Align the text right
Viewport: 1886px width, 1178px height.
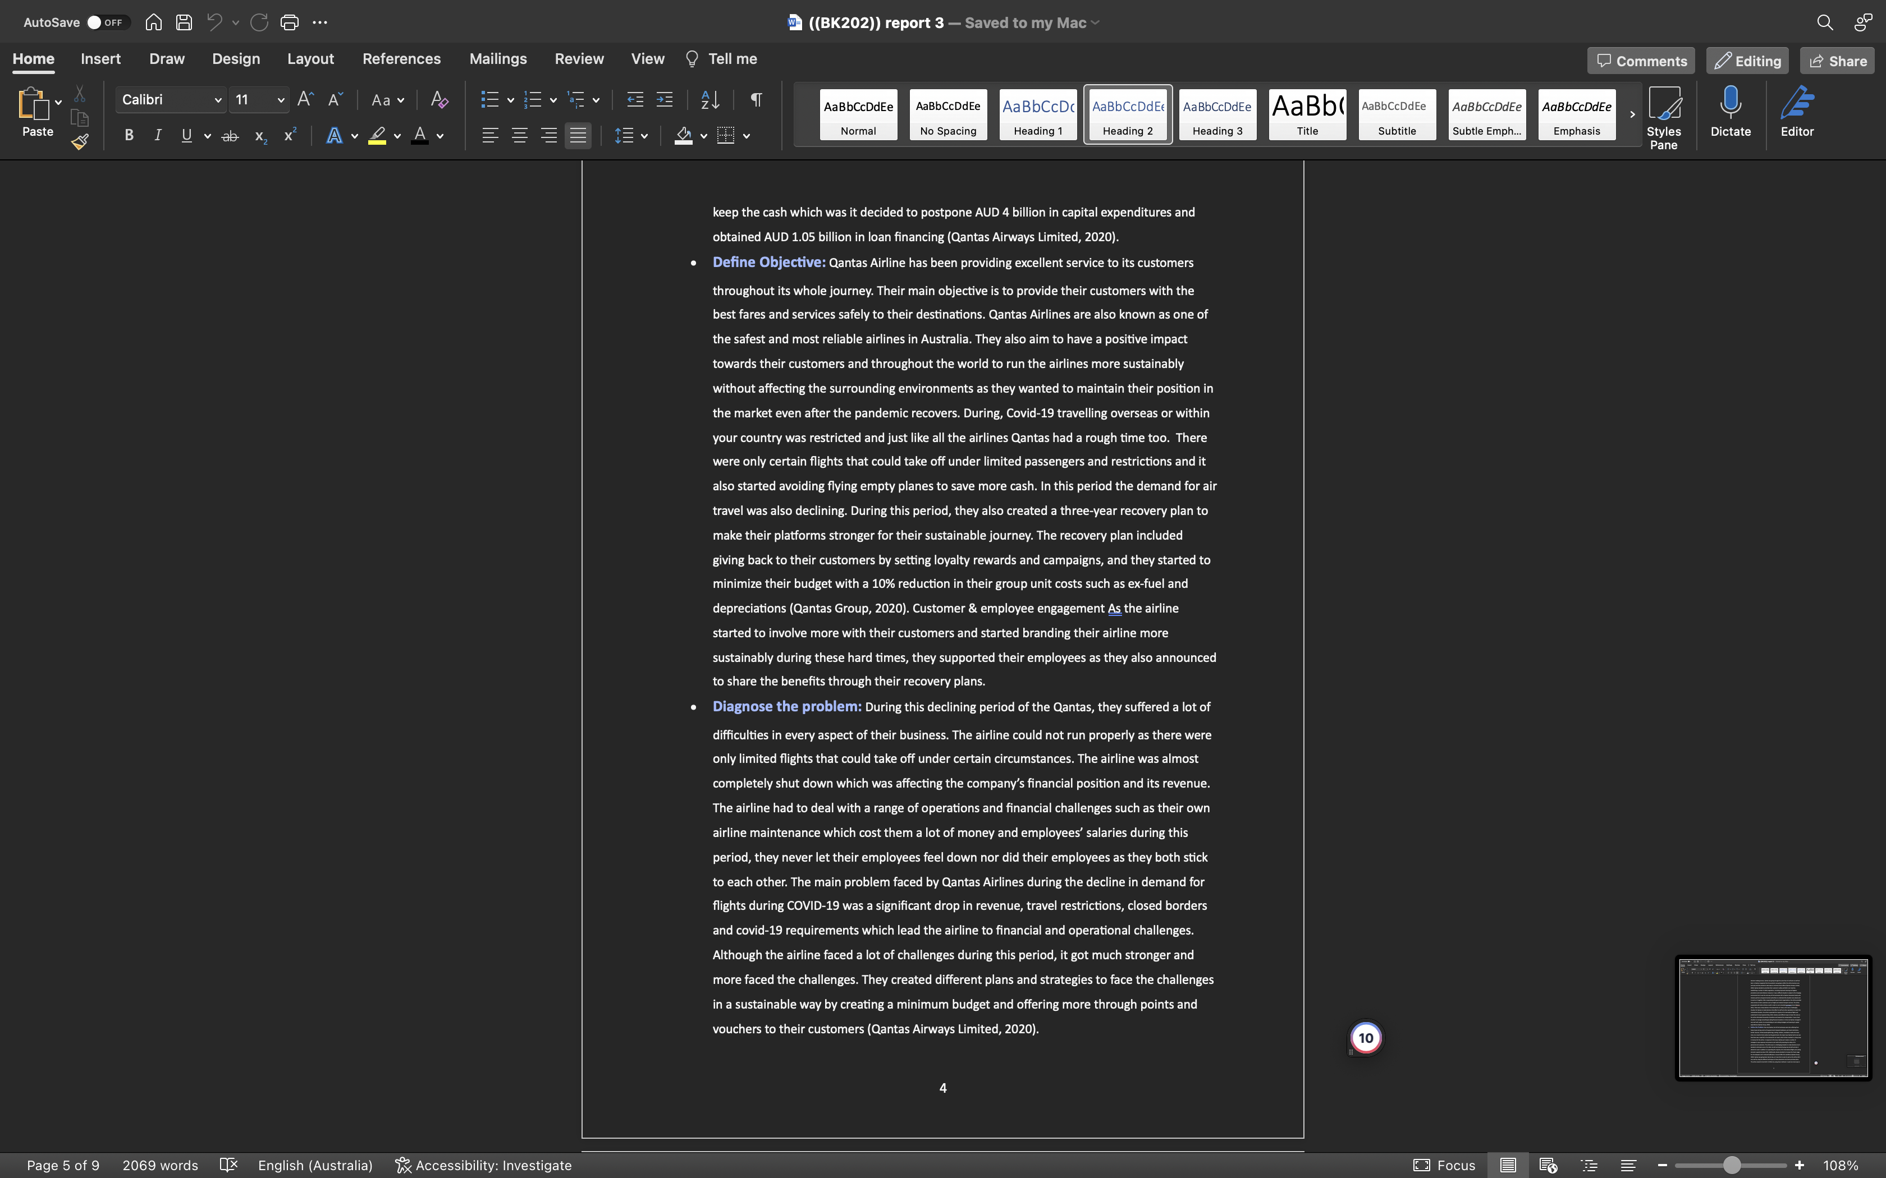click(548, 136)
